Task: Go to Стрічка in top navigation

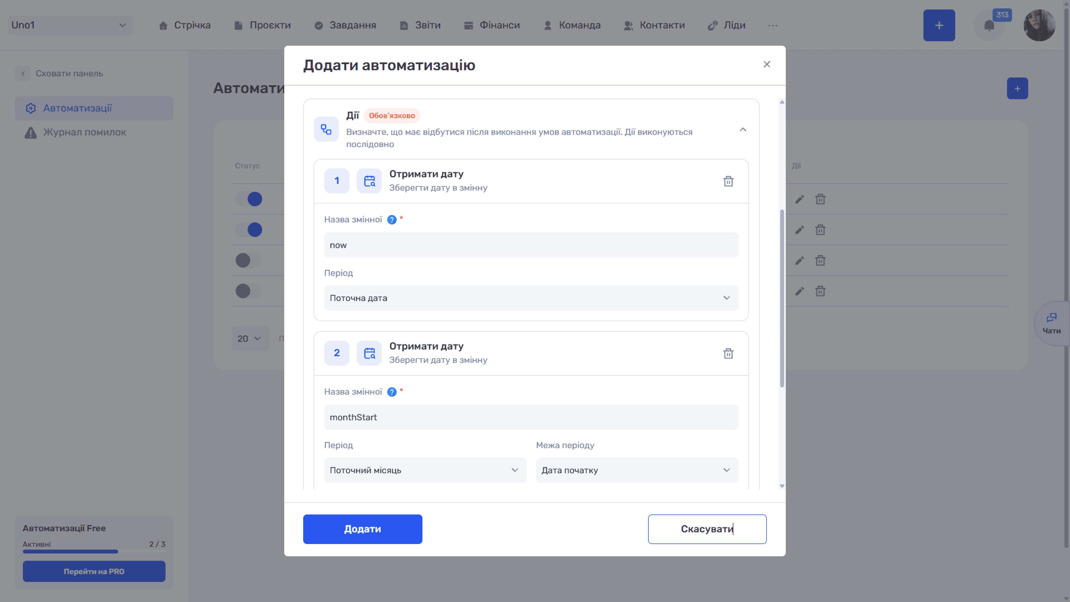Action: (x=185, y=25)
